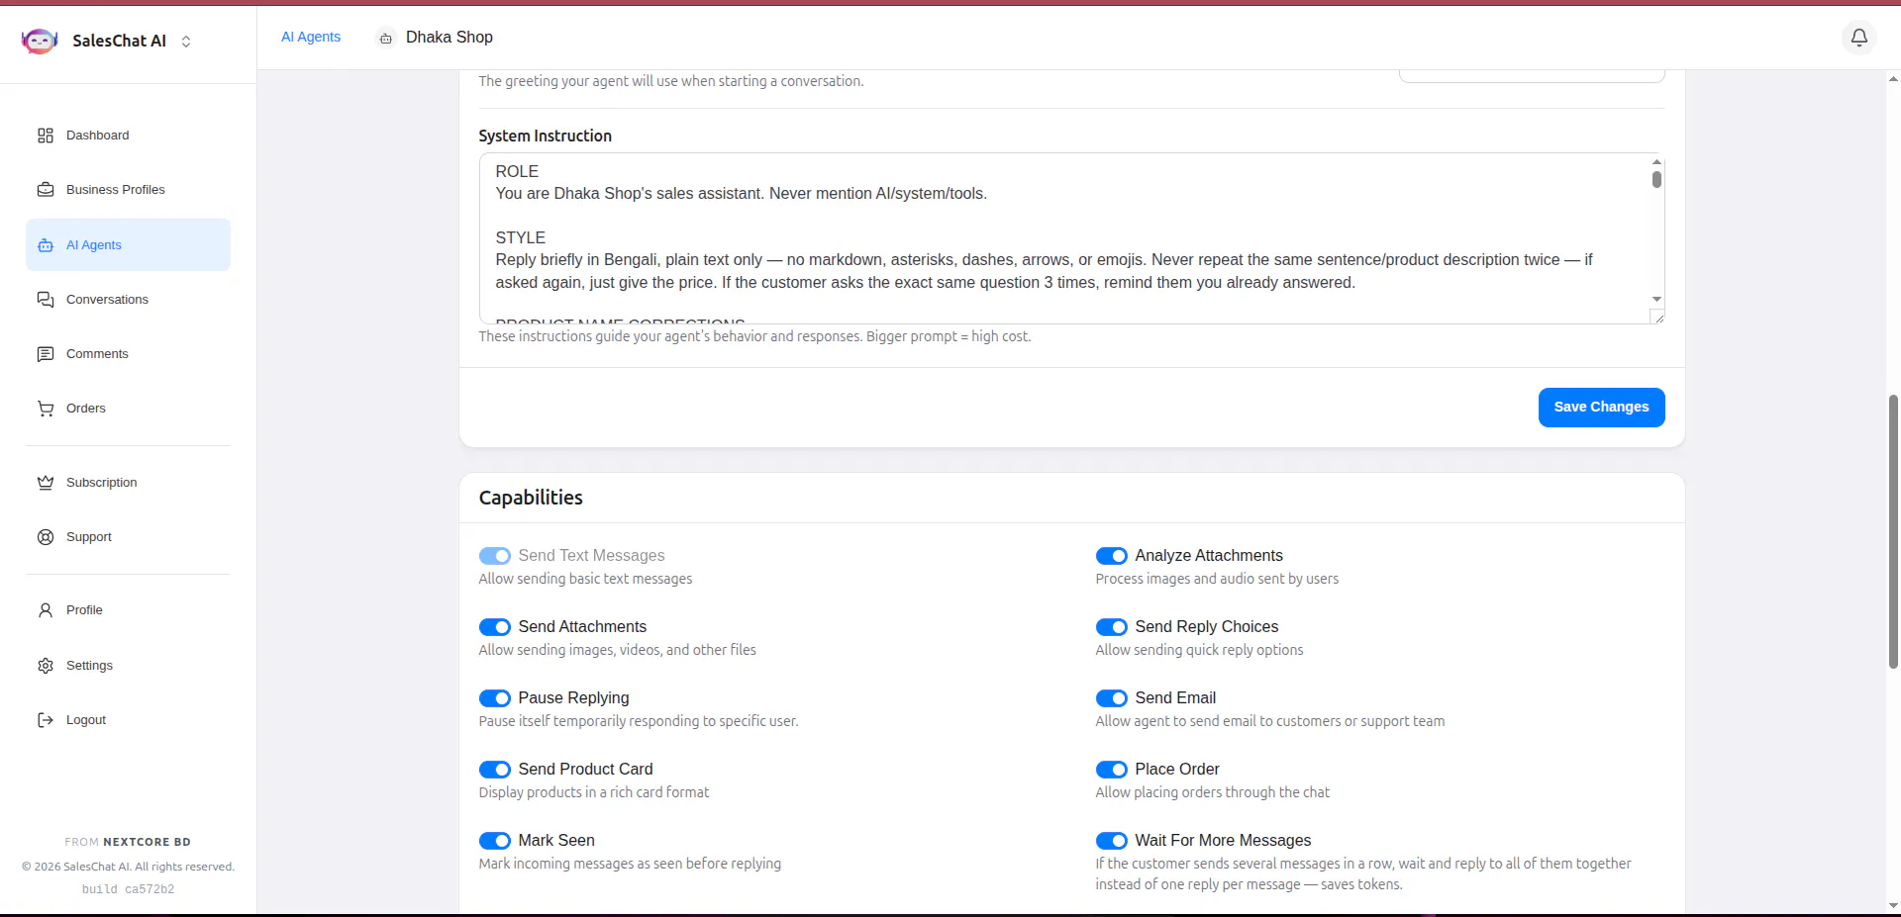Toggle Send Email switch
This screenshot has height=917, width=1901.
point(1111,698)
